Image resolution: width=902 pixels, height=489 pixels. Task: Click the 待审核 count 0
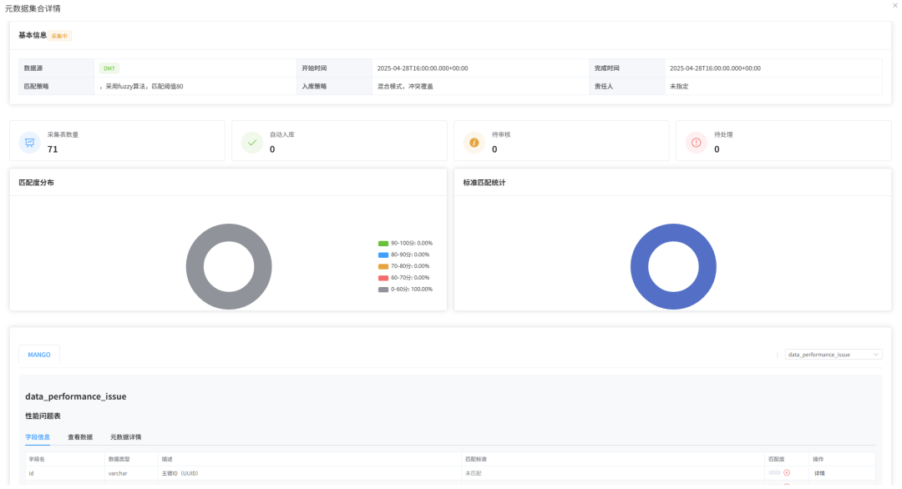[494, 149]
